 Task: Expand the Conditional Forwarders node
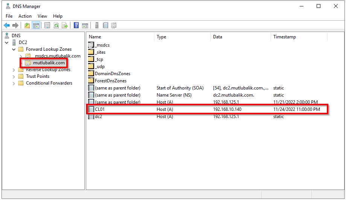point(14,83)
